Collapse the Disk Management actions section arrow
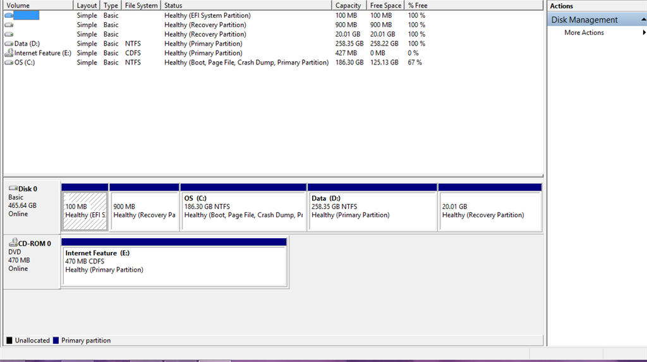Viewport: 647px width, 362px height. point(643,20)
